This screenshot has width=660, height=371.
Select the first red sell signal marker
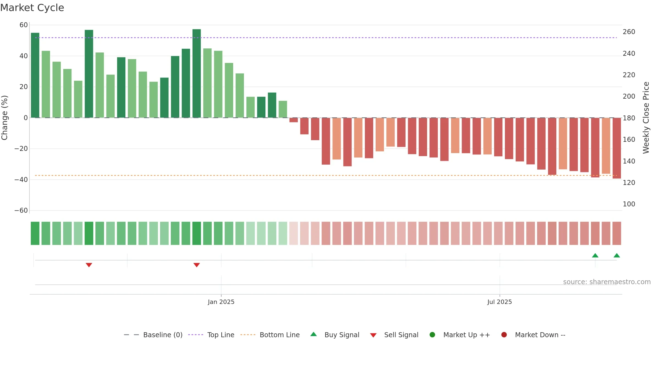(x=89, y=265)
